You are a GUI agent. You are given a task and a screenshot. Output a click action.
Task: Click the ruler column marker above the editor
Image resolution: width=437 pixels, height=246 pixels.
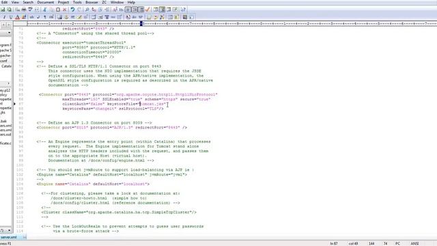point(141,24)
